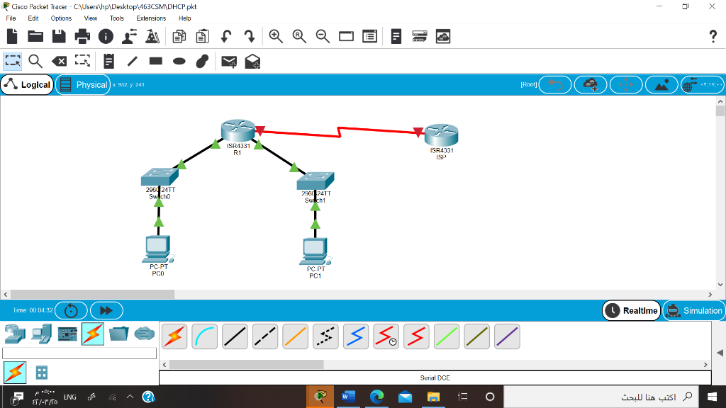
Task: Open the Activity Wizard icon
Action: tap(129, 36)
